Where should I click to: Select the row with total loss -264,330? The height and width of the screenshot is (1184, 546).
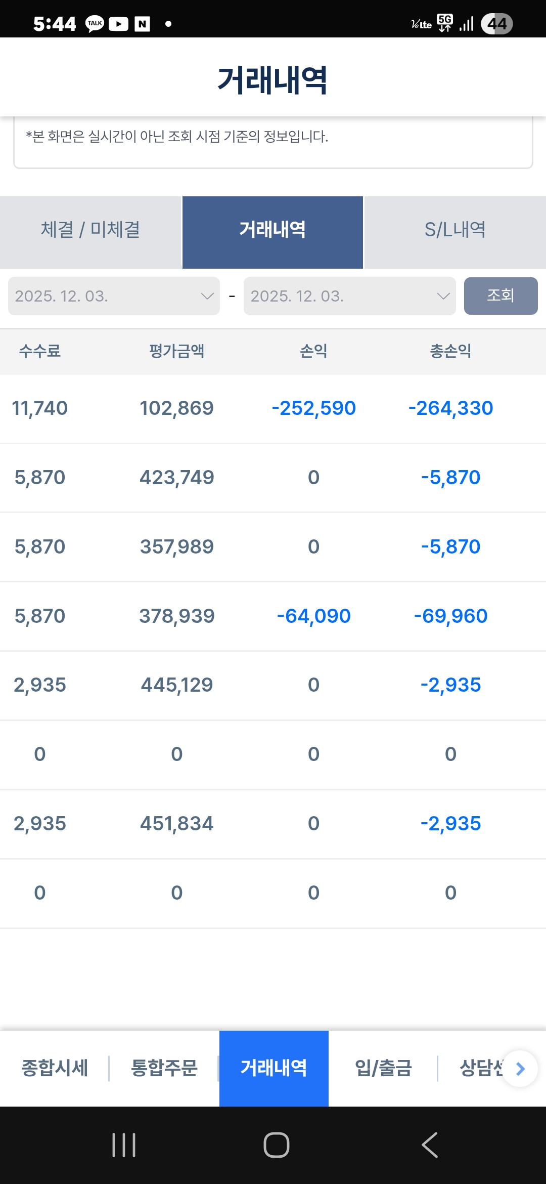273,409
